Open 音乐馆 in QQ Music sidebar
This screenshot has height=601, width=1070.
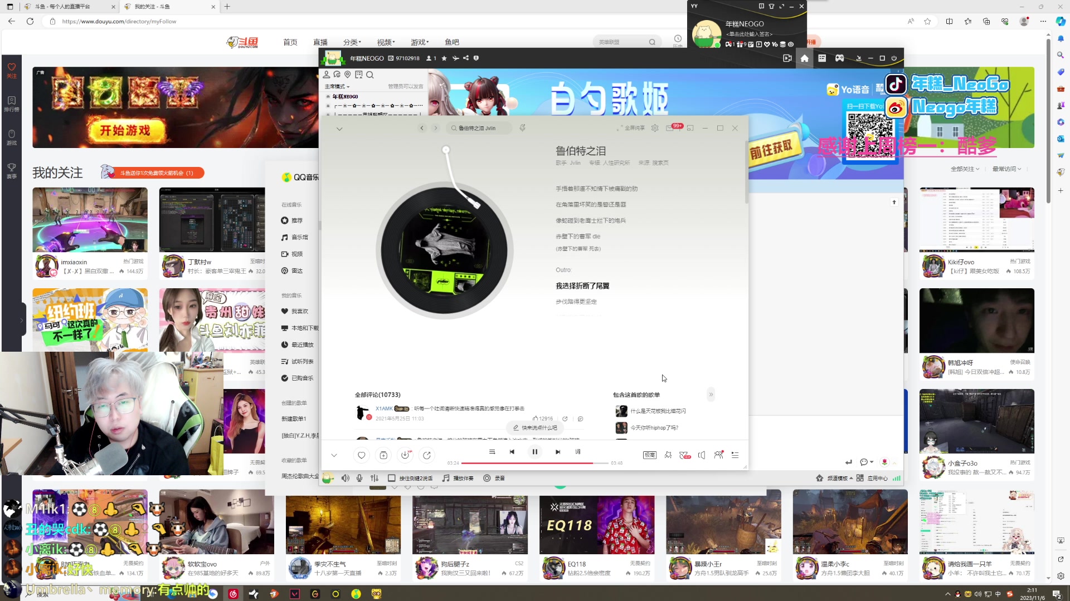click(x=294, y=237)
